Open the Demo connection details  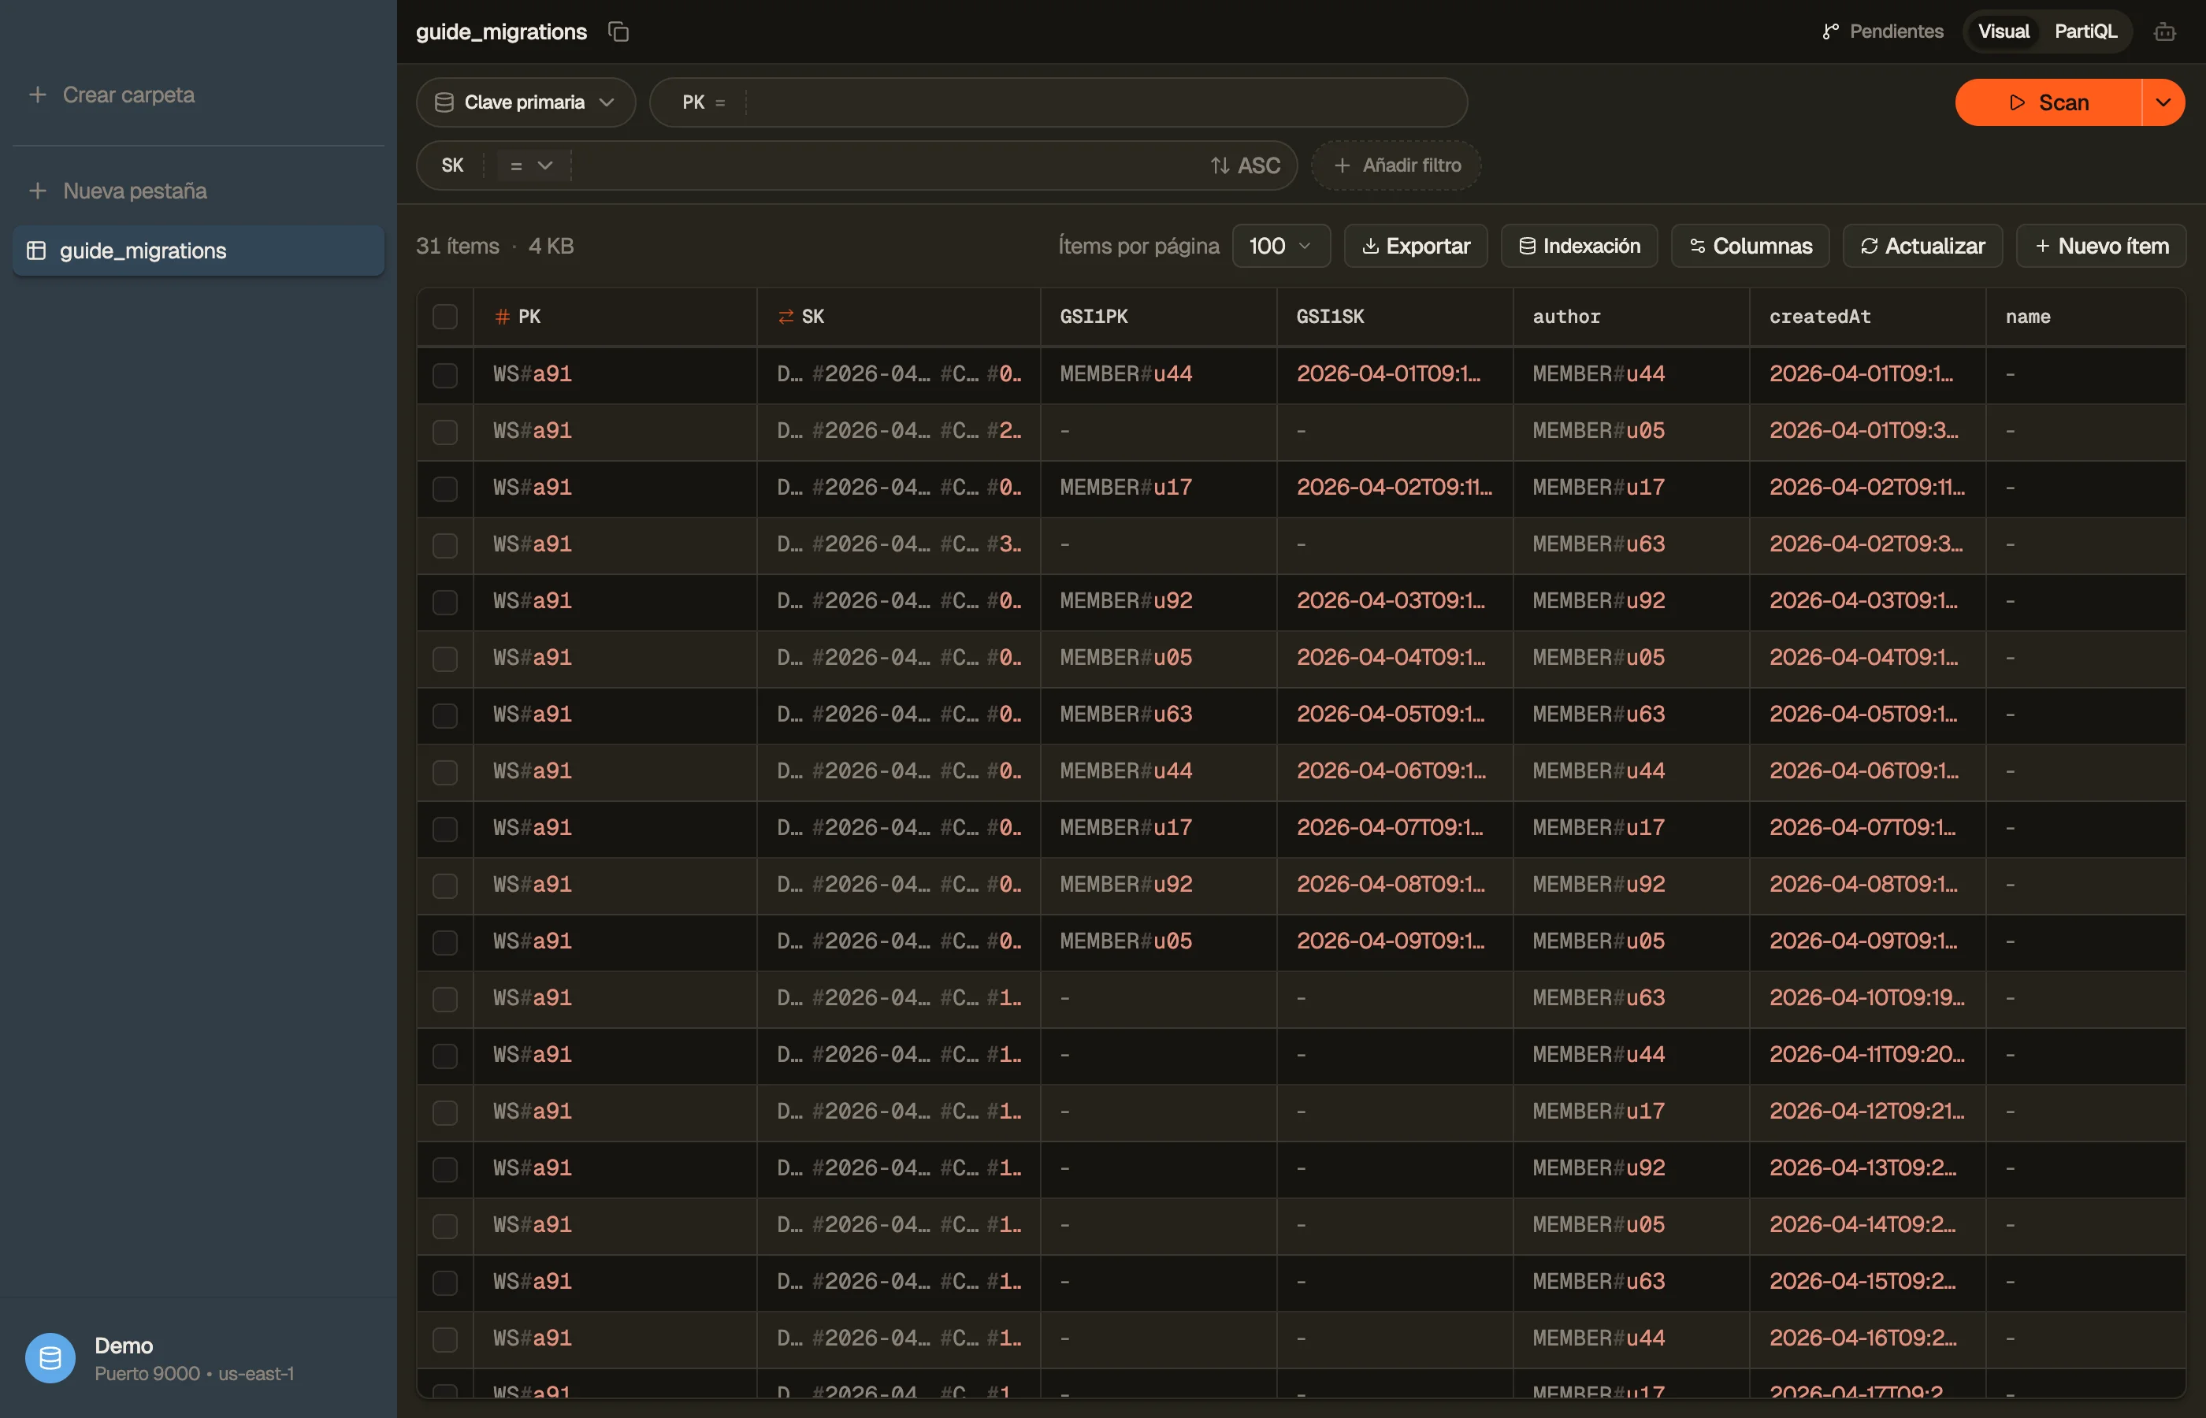[198, 1358]
